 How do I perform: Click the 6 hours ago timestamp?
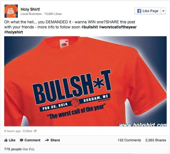(x=12, y=131)
